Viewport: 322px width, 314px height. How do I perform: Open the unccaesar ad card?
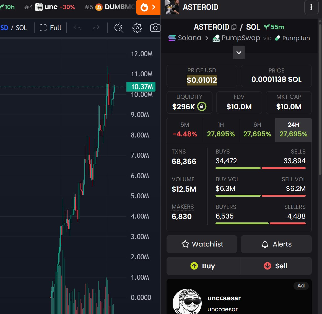pyautogui.click(x=239, y=297)
